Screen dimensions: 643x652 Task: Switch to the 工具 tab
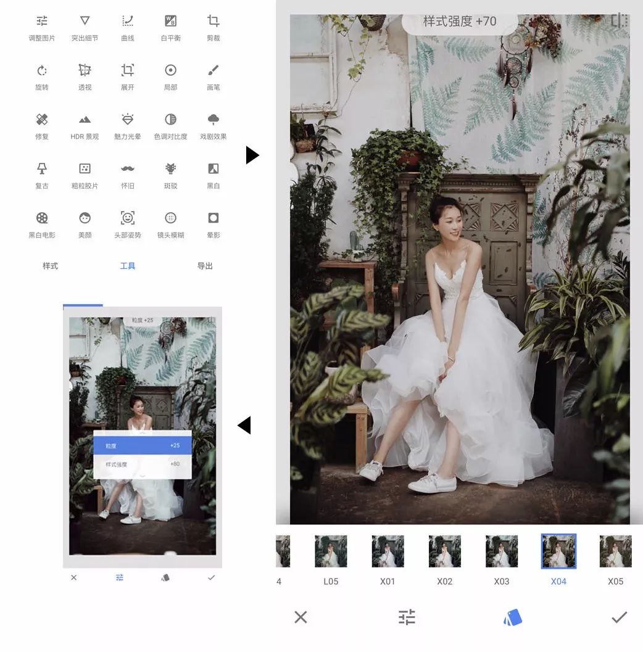[128, 266]
